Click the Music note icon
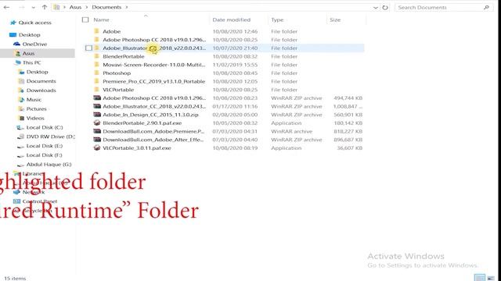The image size is (501, 281). [x=21, y=99]
